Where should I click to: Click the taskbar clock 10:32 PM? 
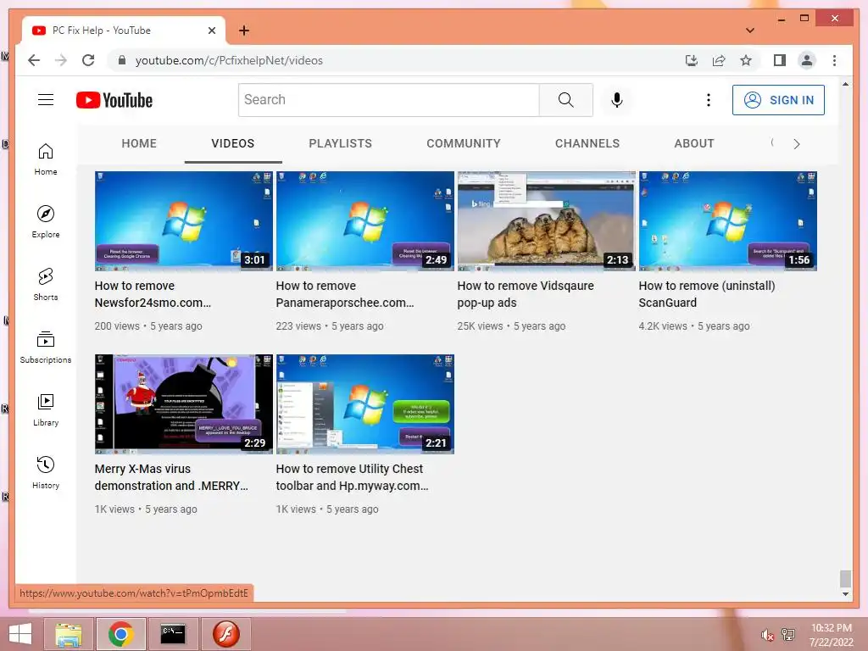pos(831,628)
